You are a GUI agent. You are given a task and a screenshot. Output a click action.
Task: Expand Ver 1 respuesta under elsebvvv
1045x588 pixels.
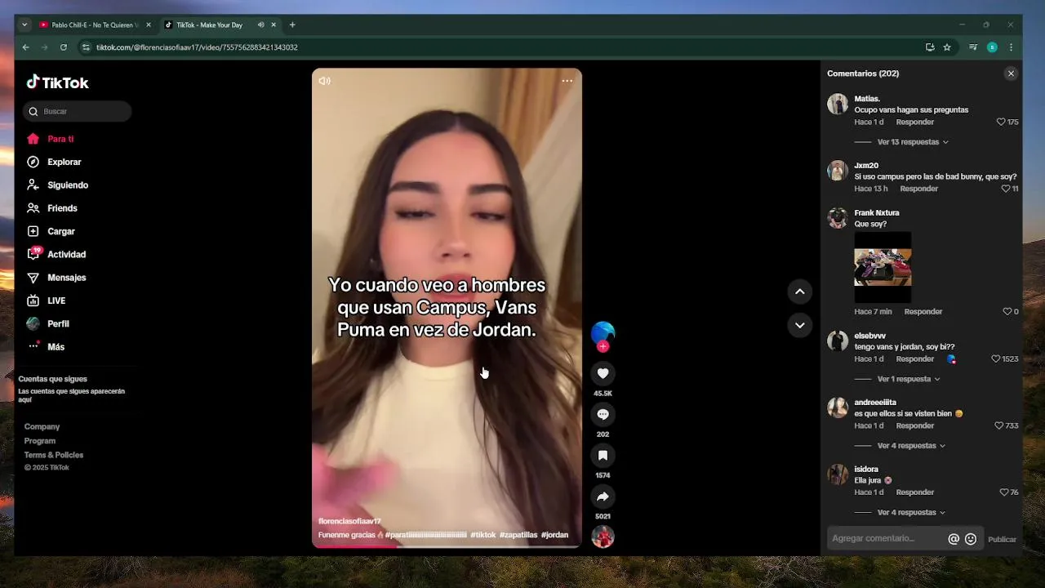[909, 379]
